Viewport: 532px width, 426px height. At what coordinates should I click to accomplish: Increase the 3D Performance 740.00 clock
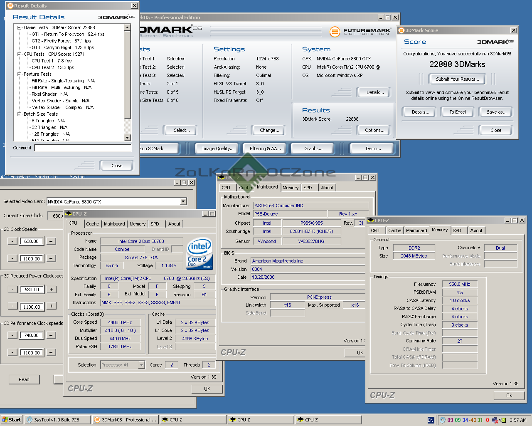51,335
